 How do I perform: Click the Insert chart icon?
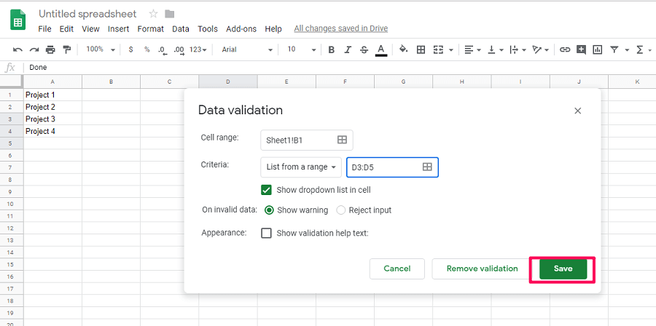point(598,49)
